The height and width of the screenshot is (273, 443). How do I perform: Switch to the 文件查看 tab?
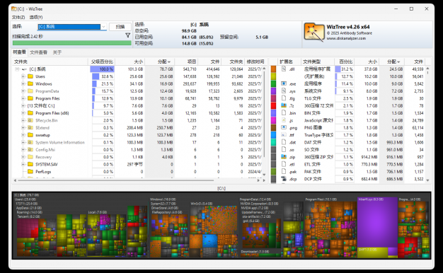tap(38, 52)
